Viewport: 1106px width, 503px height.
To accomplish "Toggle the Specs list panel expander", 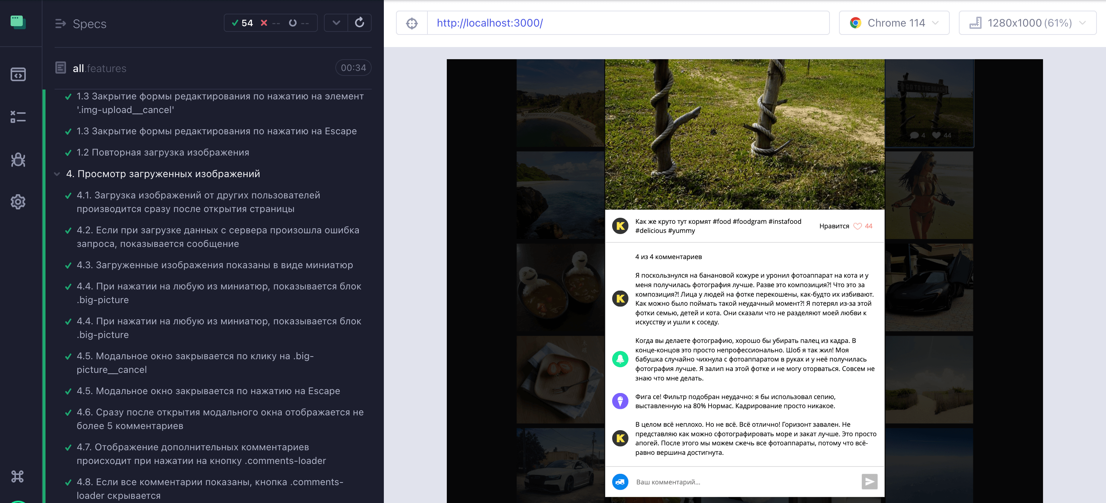I will point(61,24).
